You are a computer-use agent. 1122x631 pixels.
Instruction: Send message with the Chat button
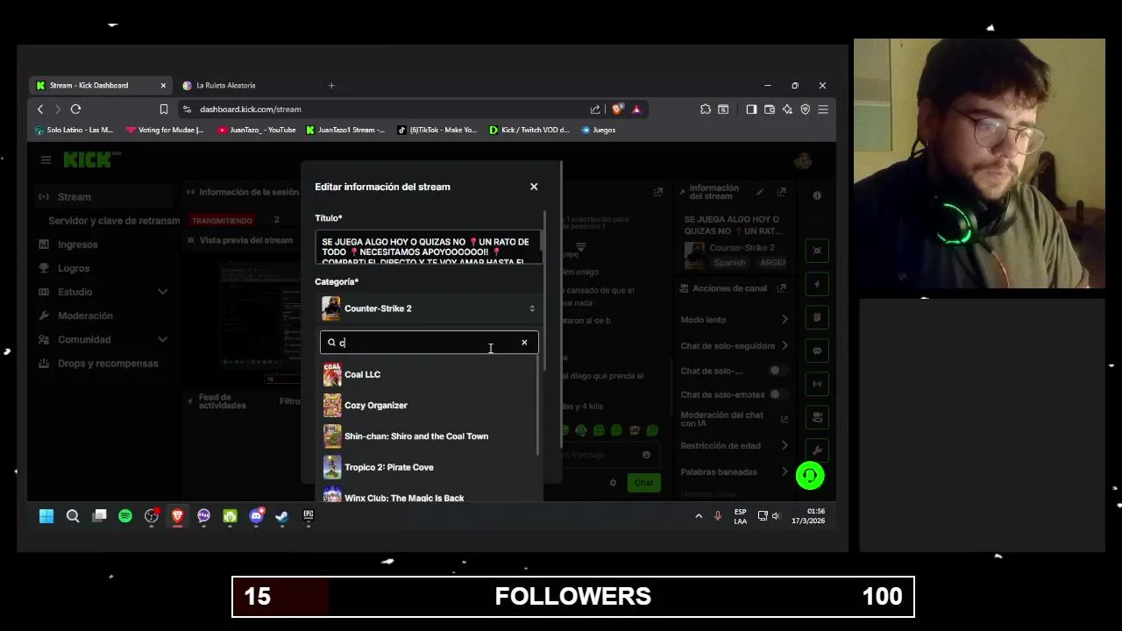(644, 483)
